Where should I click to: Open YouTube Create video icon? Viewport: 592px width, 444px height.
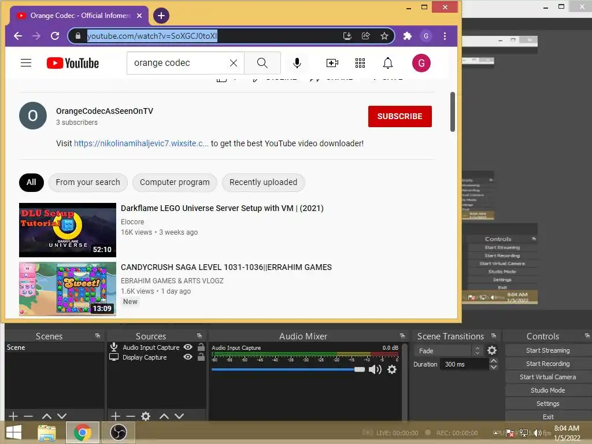click(332, 63)
